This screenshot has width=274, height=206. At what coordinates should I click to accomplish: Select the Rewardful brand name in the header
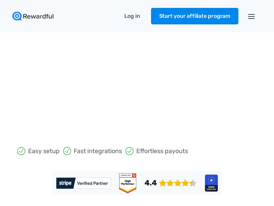click(x=38, y=16)
